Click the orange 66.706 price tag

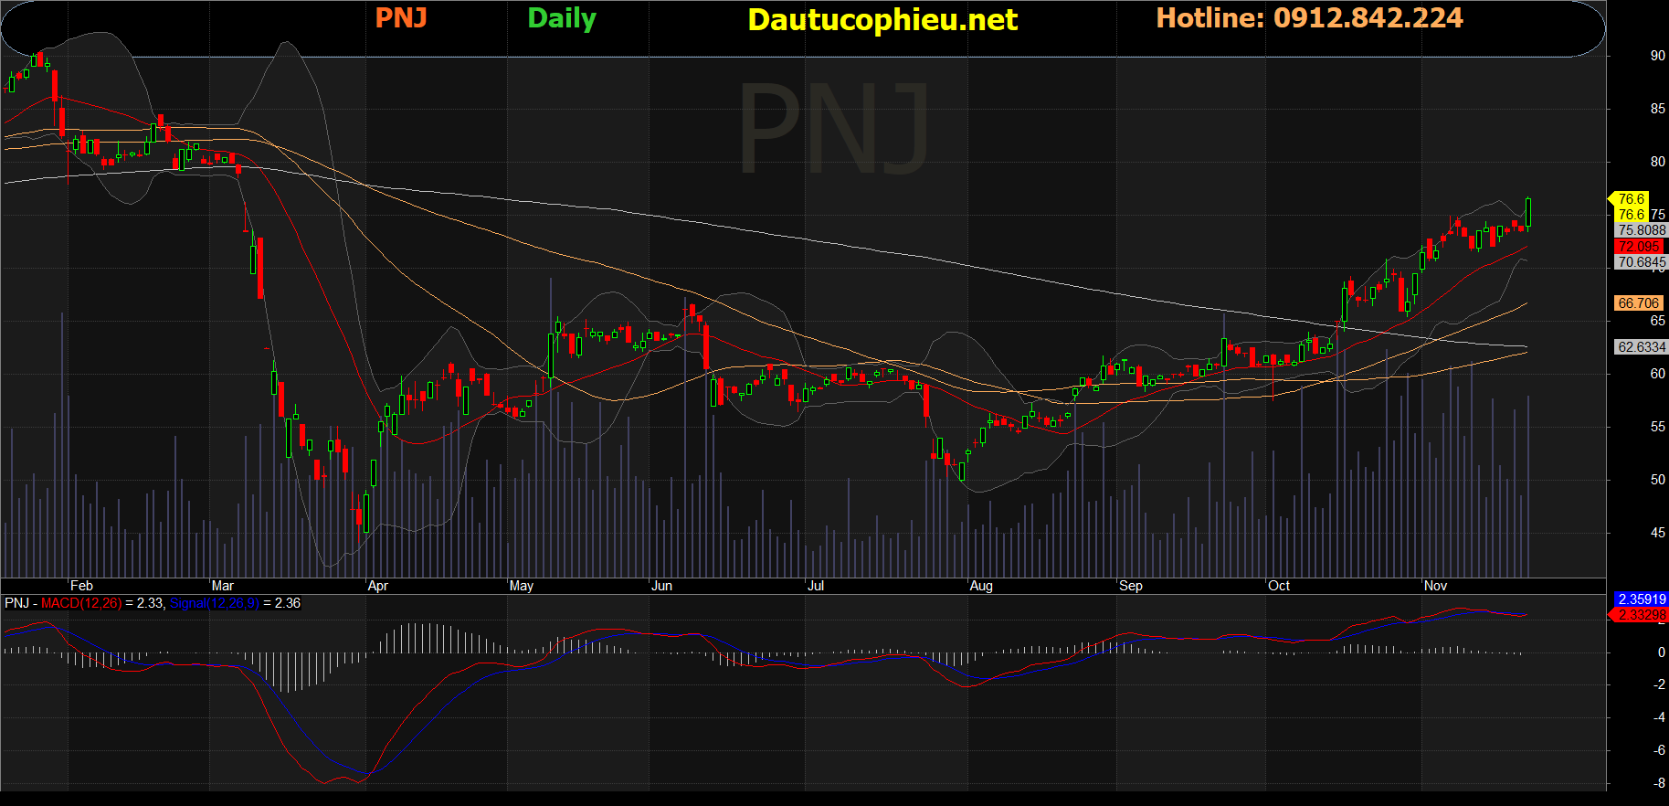coord(1638,303)
